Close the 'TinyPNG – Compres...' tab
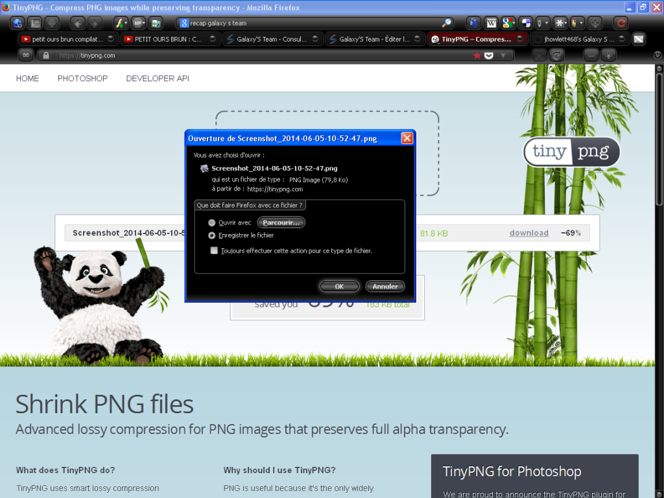The image size is (664, 498). coord(519,38)
